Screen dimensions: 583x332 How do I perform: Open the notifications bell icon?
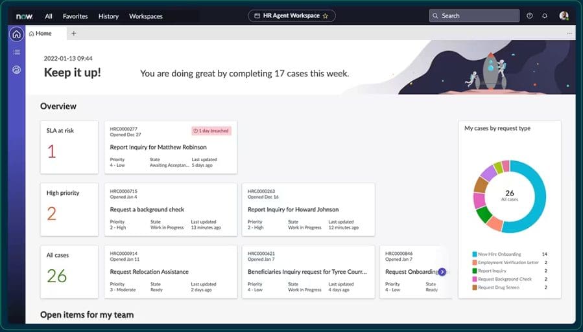(x=545, y=16)
